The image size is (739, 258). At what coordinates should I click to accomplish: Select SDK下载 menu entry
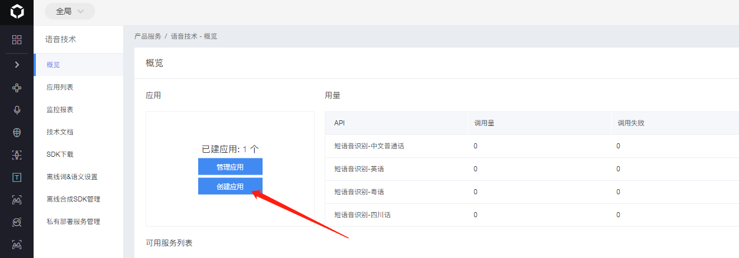pos(60,154)
